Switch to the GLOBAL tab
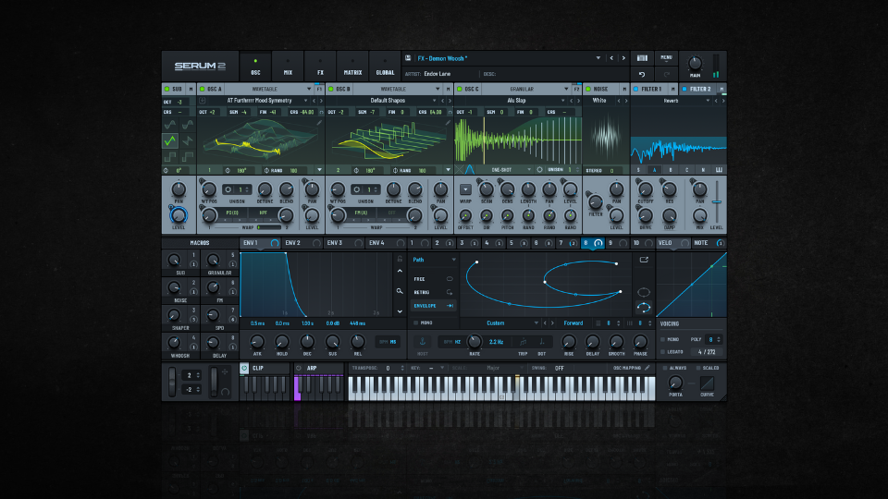 click(x=385, y=67)
